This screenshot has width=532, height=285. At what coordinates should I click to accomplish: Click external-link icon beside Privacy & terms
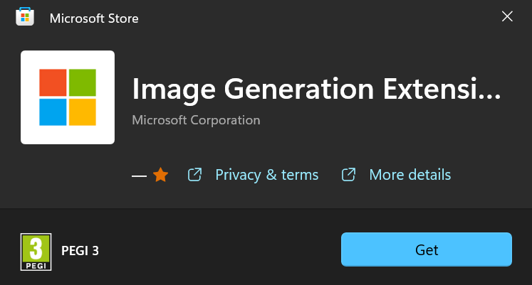tap(194, 175)
